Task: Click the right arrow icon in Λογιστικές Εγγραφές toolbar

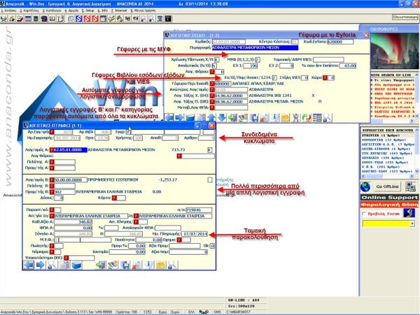Action: pyautogui.click(x=40, y=265)
